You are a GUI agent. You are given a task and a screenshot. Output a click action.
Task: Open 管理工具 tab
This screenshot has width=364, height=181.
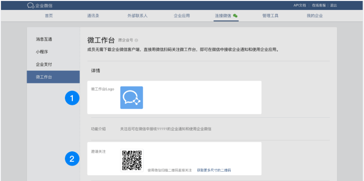tap(270, 16)
